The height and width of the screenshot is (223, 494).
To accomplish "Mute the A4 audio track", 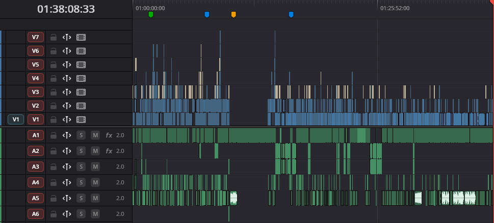I will [x=95, y=182].
